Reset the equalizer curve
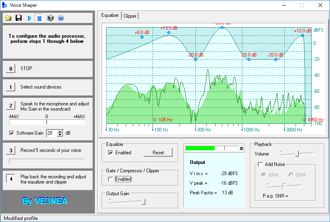Screen dimensions: 330x222 click(x=158, y=153)
